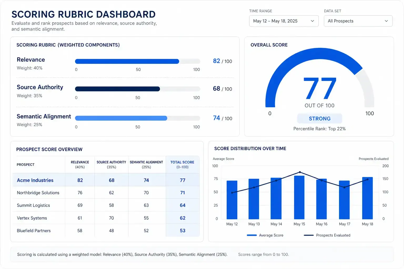Viewport: 404px width, 269px height.
Task: Click the Weight: 40% label
Action: 29,68
